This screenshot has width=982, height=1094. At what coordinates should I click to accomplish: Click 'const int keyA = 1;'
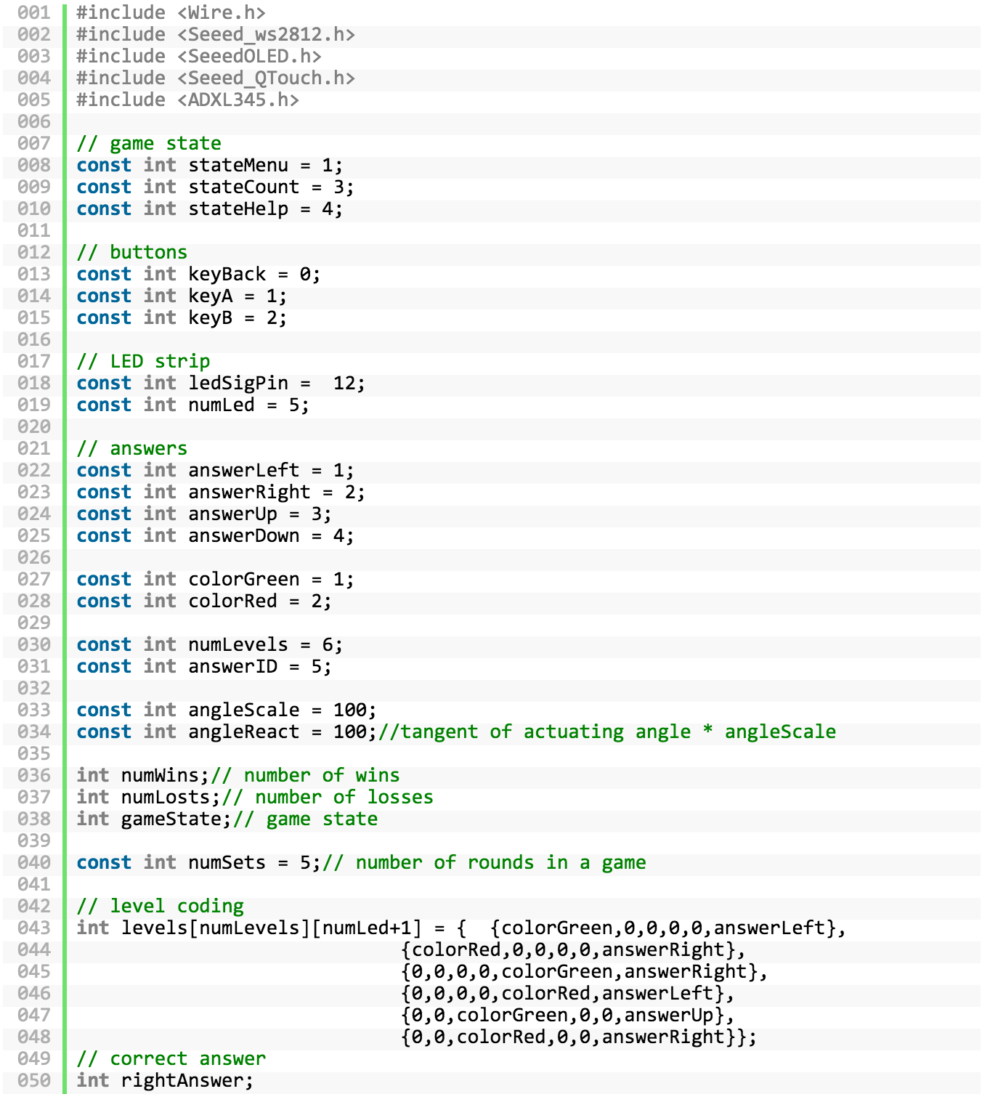click(182, 296)
